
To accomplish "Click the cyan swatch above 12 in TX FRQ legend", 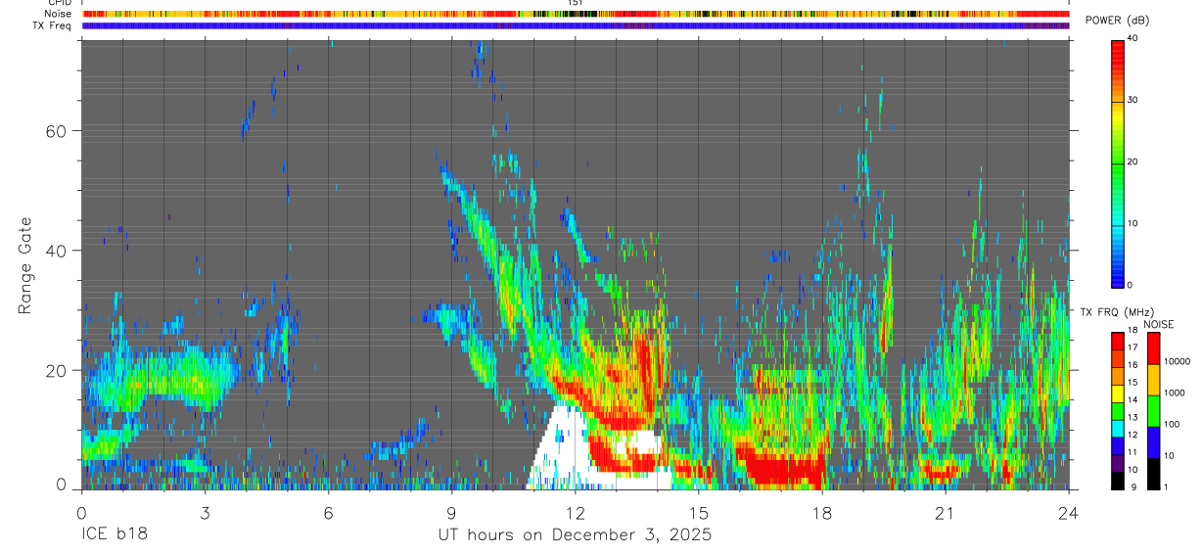I will point(1117,428).
